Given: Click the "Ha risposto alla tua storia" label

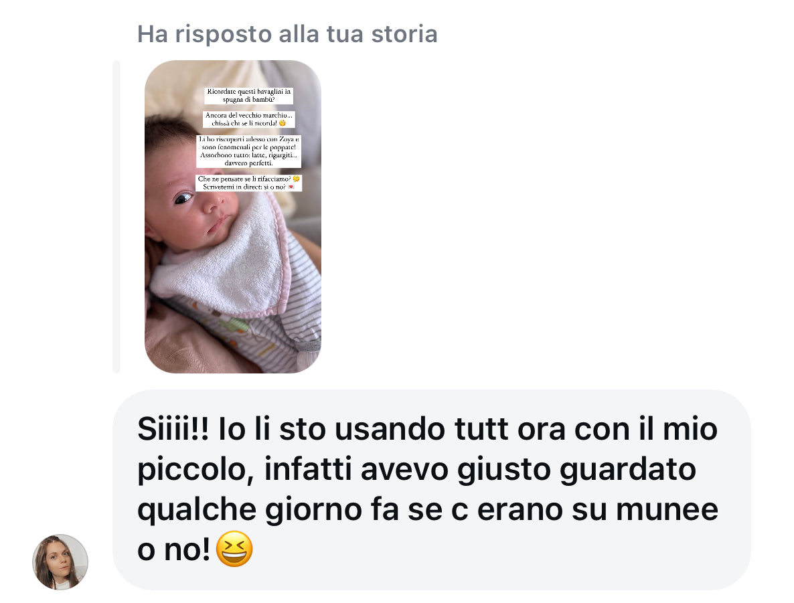Looking at the screenshot, I should (287, 34).
